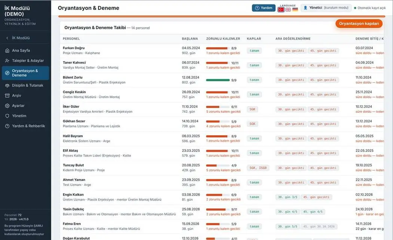
Task: Click Elif Aktaş's start date 23.03.2025
Action: click(x=191, y=151)
